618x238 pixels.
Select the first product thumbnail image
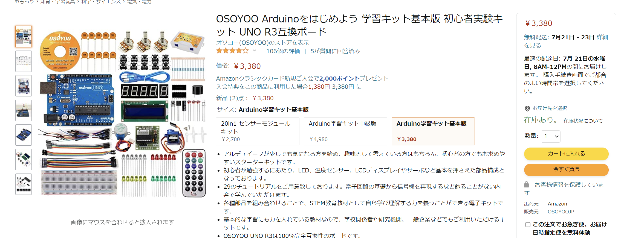pyautogui.click(x=24, y=37)
